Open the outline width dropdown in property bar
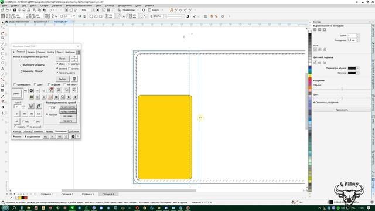This screenshot has height=211, width=375. pos(165,16)
